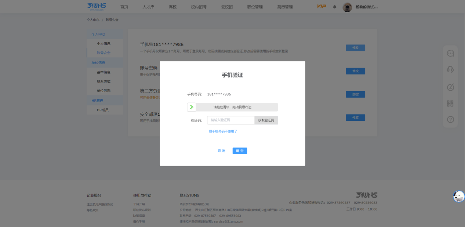Click the 原手机号码不使用了 link
The height and width of the screenshot is (227, 465).
pyautogui.click(x=223, y=131)
